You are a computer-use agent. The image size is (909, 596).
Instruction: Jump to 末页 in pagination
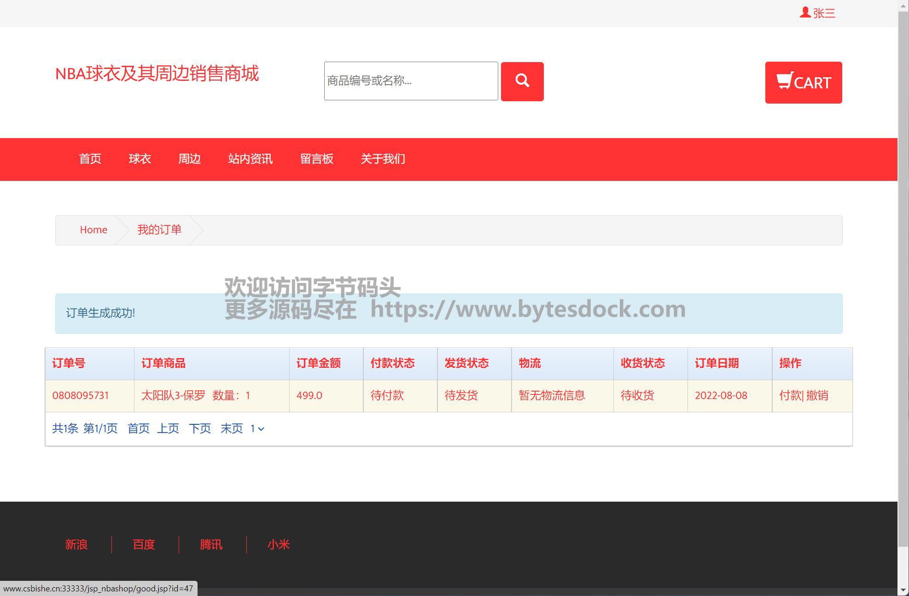point(231,428)
